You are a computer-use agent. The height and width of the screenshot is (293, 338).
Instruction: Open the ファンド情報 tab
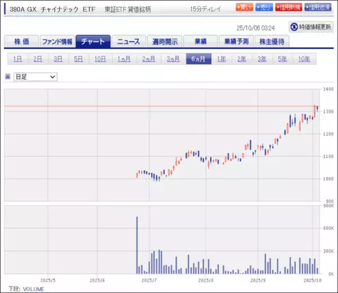(56, 42)
